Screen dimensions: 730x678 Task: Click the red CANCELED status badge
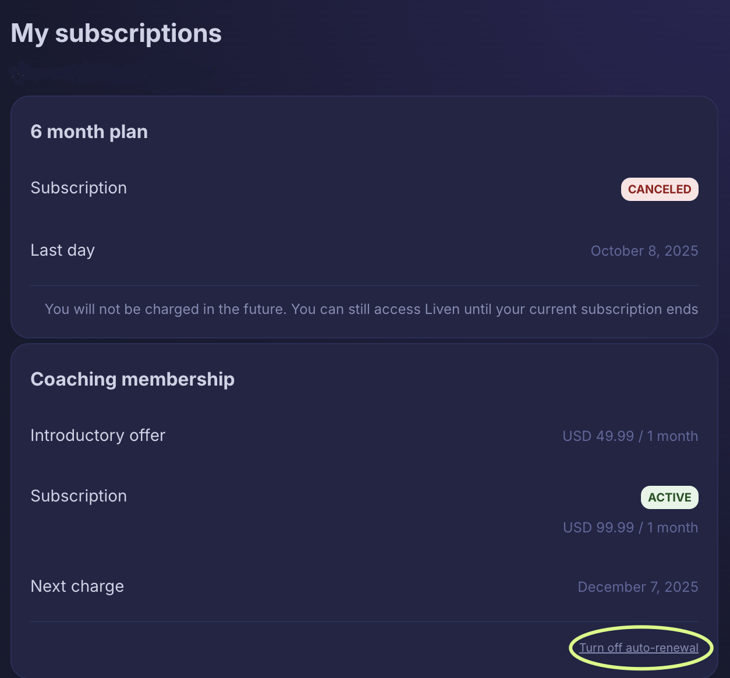click(659, 189)
